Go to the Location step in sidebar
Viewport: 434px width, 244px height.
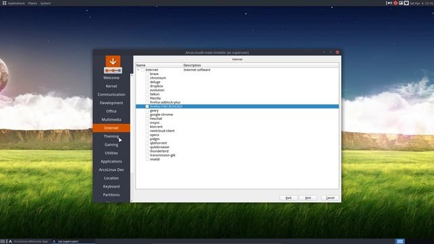click(x=111, y=178)
